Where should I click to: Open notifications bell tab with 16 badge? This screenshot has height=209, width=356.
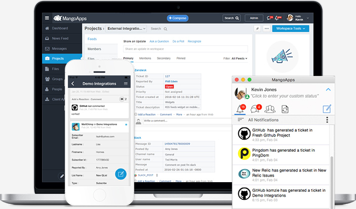(x=241, y=109)
